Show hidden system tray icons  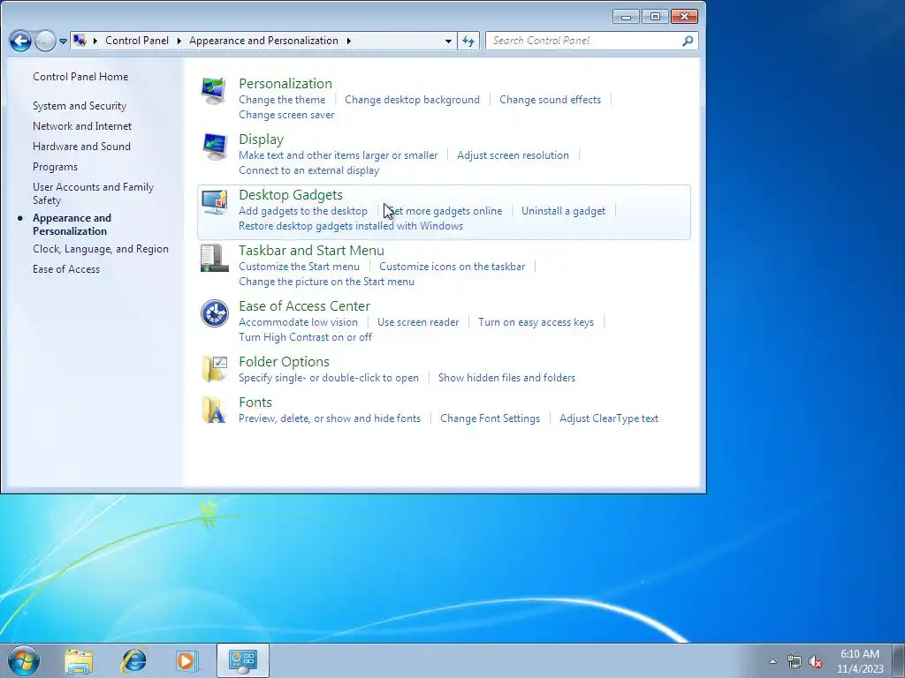tap(772, 661)
